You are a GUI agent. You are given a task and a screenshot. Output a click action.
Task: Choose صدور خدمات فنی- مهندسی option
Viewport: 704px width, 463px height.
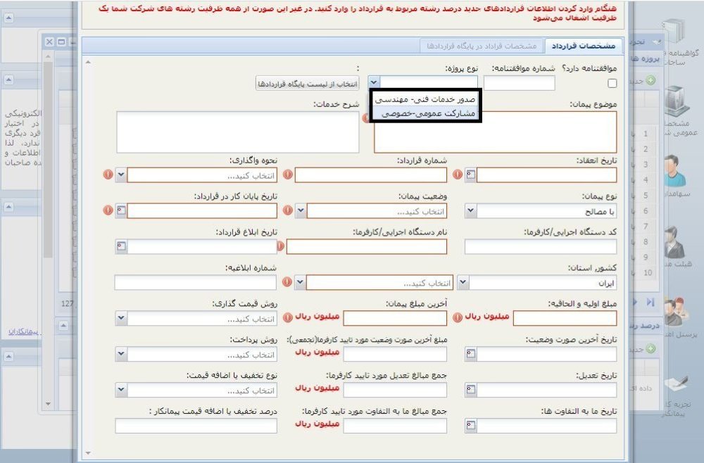425,100
